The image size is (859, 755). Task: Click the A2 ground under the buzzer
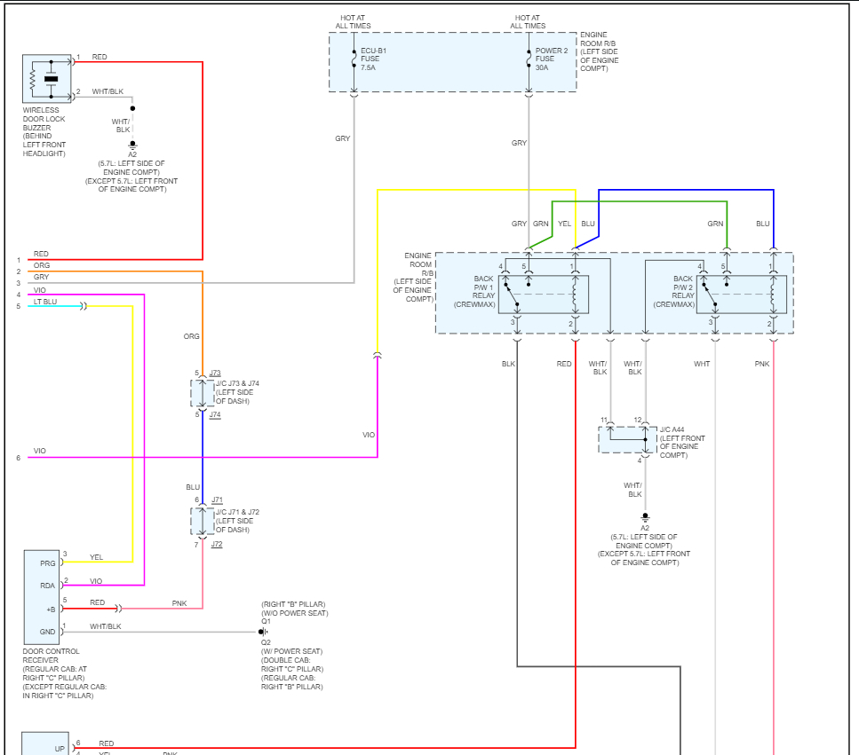tap(132, 145)
